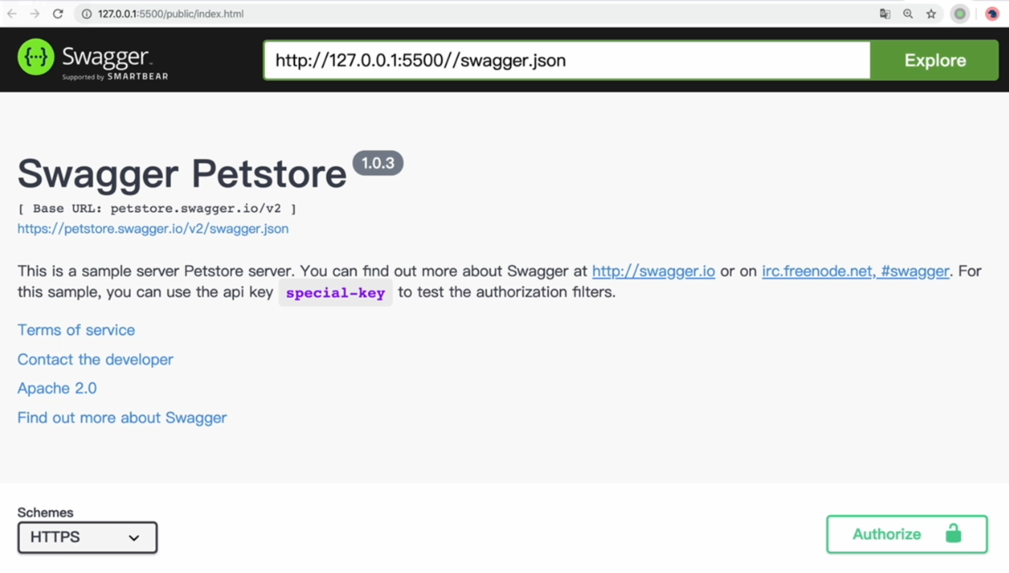Click the Authorize button
The image size is (1009, 573).
907,534
